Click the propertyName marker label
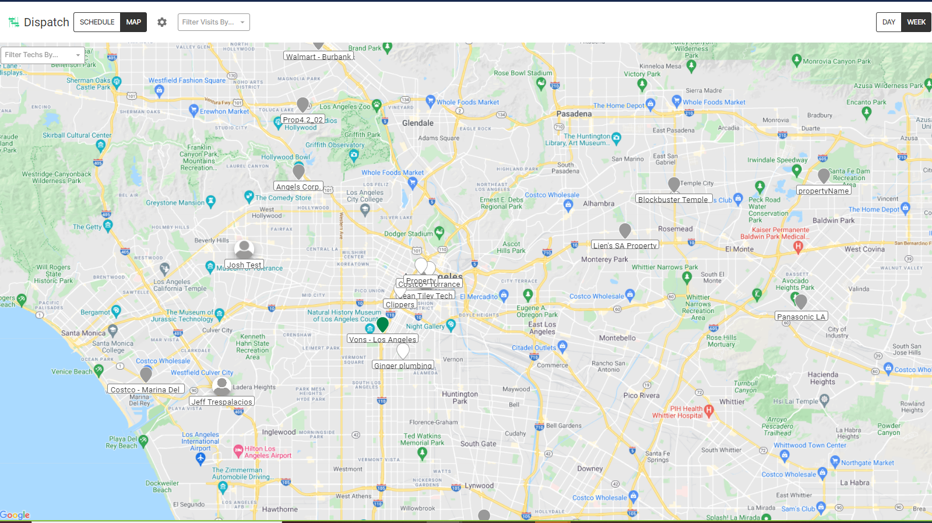The image size is (932, 523). click(823, 191)
